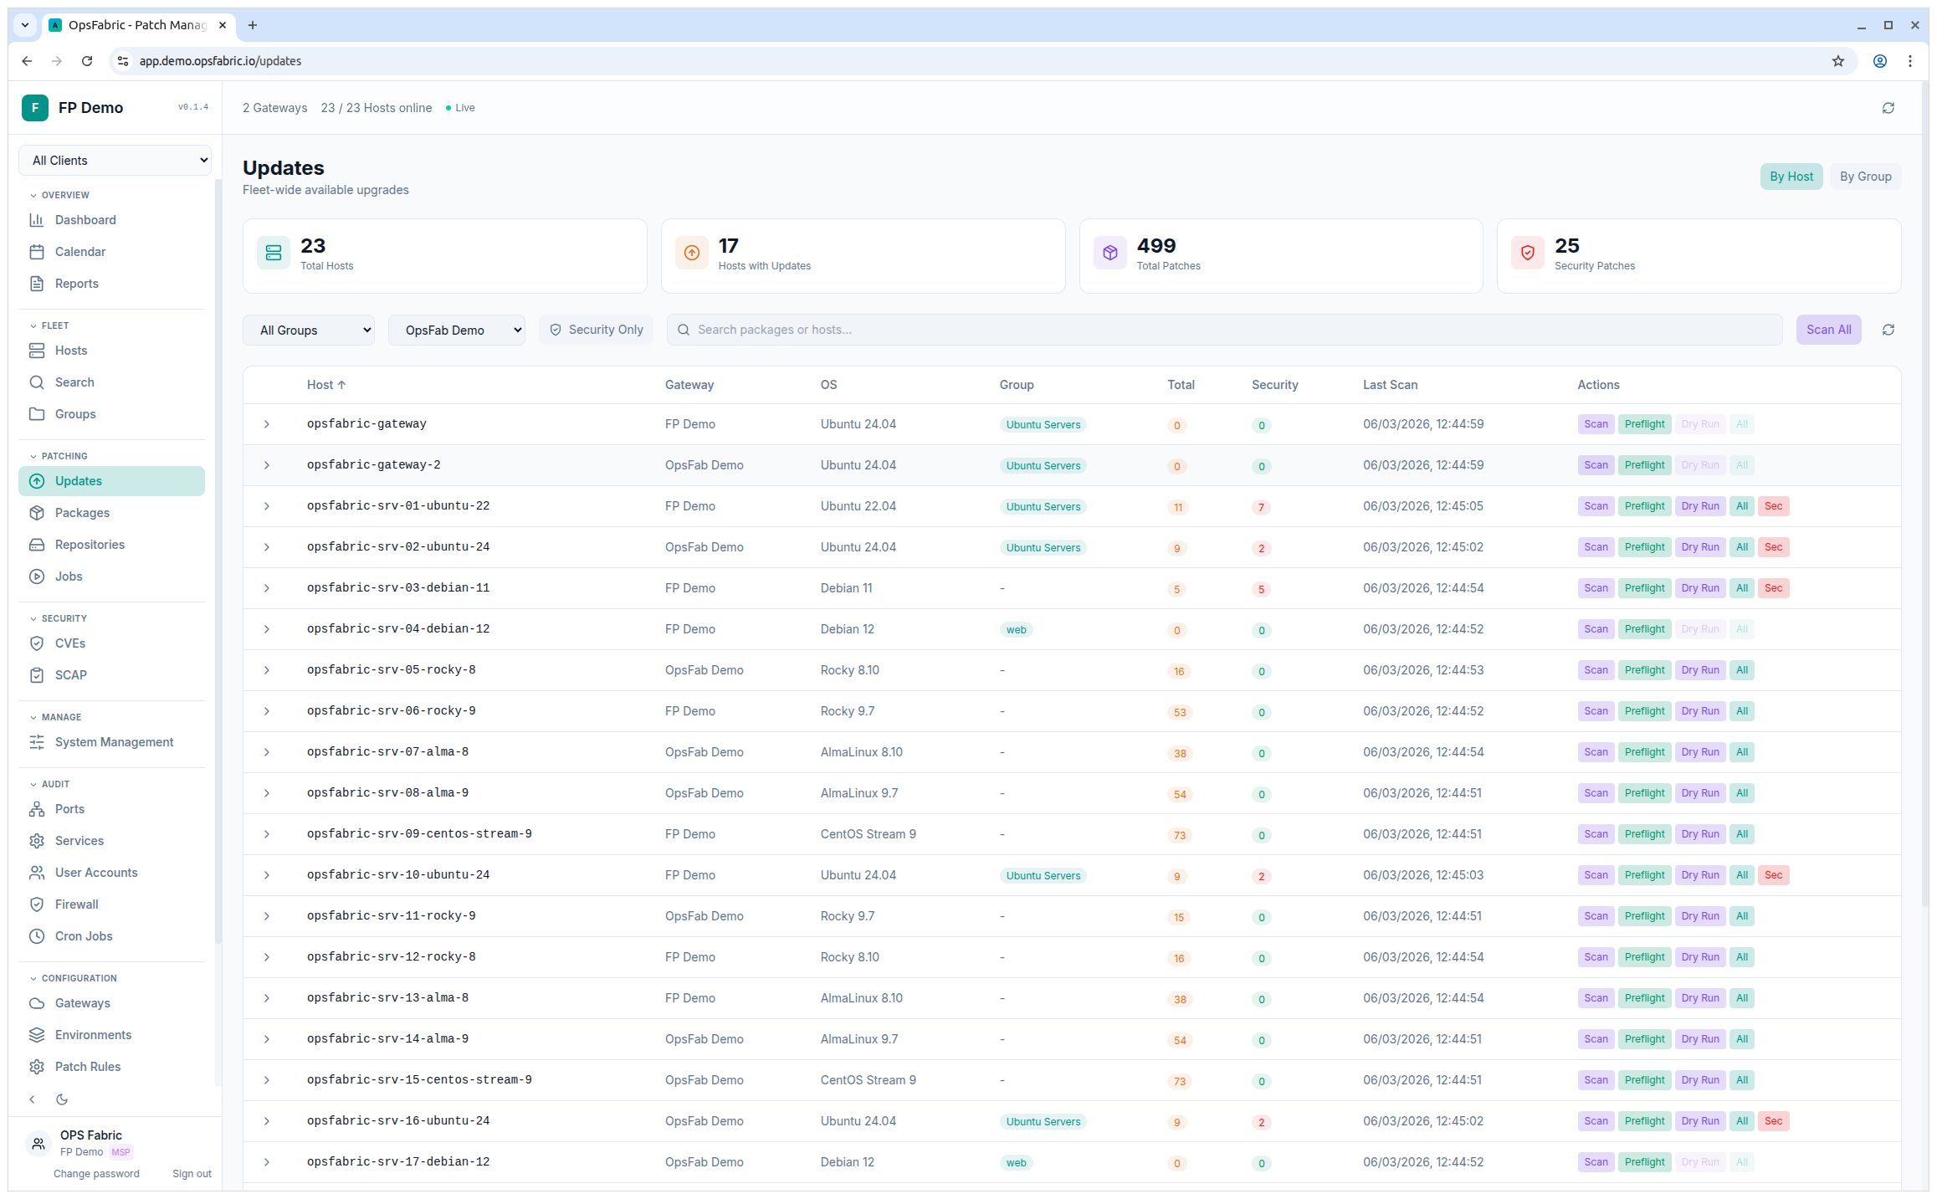Viewport: 1937px width, 1199px height.
Task: Open the Dashboard page
Action: 85,219
